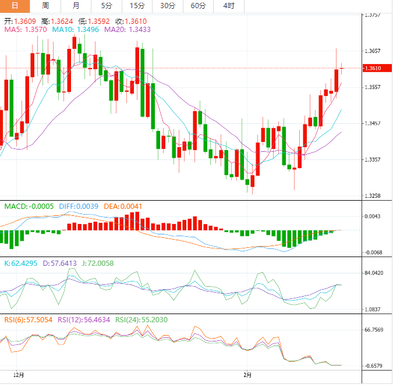Click the MA10: 1.3496 indicator label
Screen dimensions: 393x388
[76, 30]
